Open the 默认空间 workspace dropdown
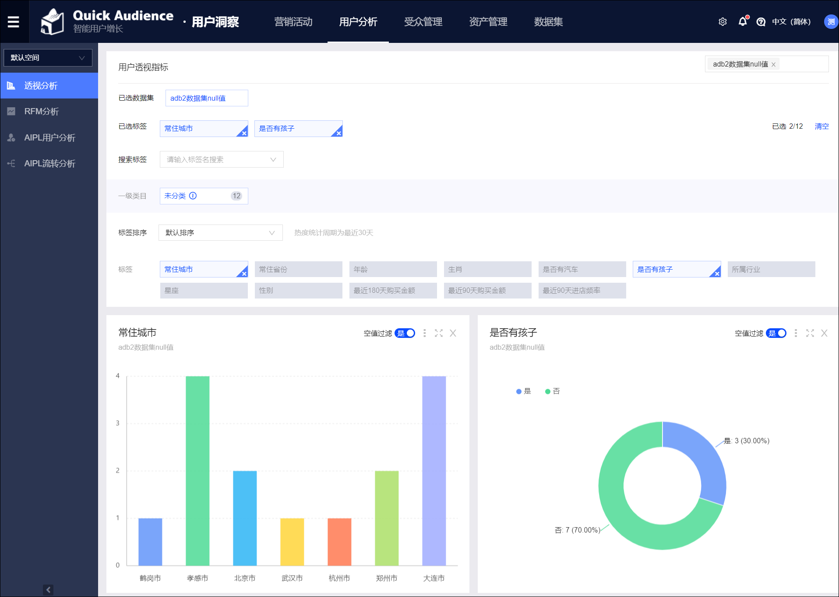 (x=48, y=58)
